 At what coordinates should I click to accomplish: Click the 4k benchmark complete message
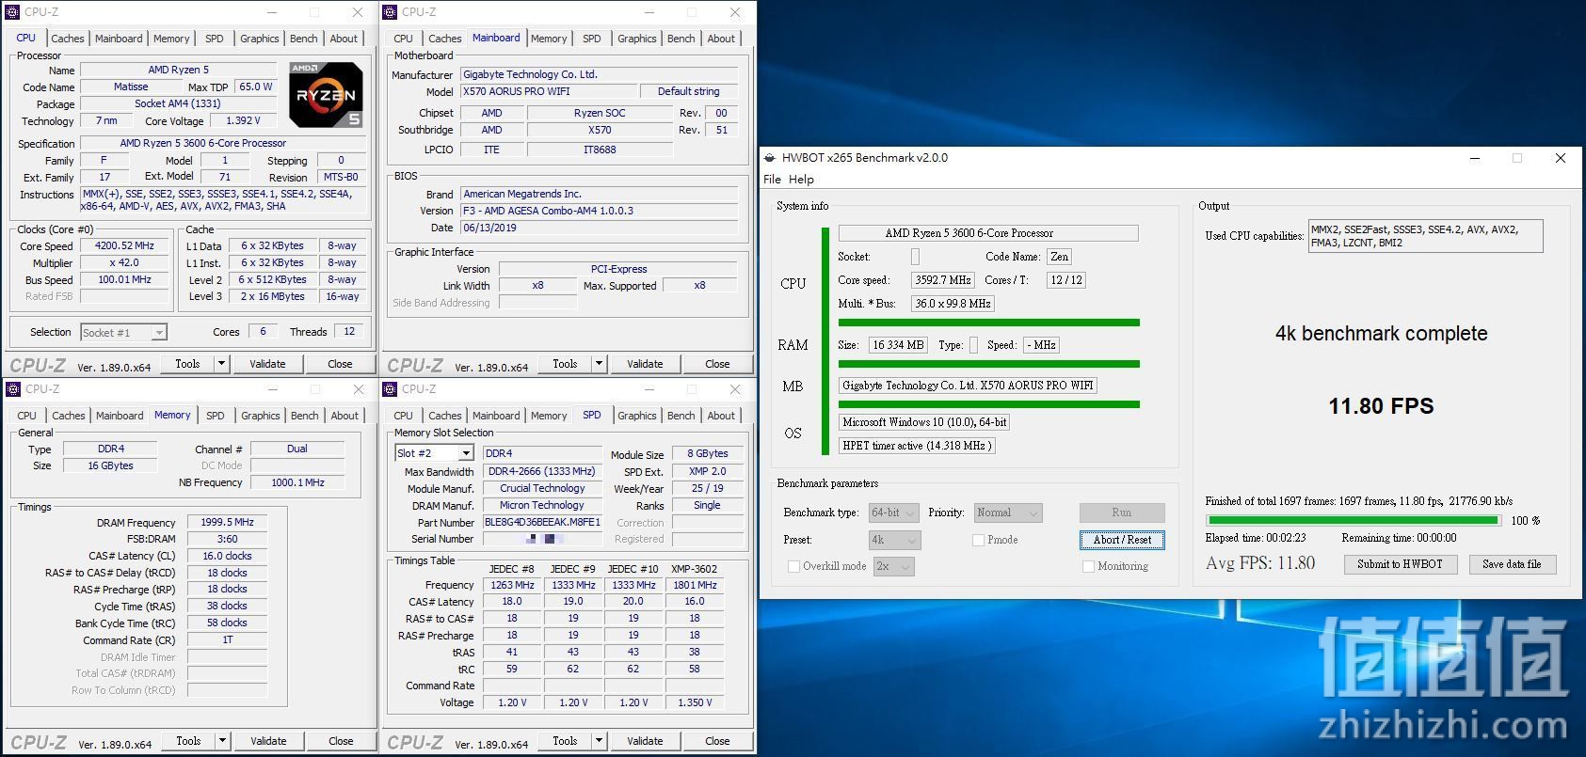(1381, 334)
